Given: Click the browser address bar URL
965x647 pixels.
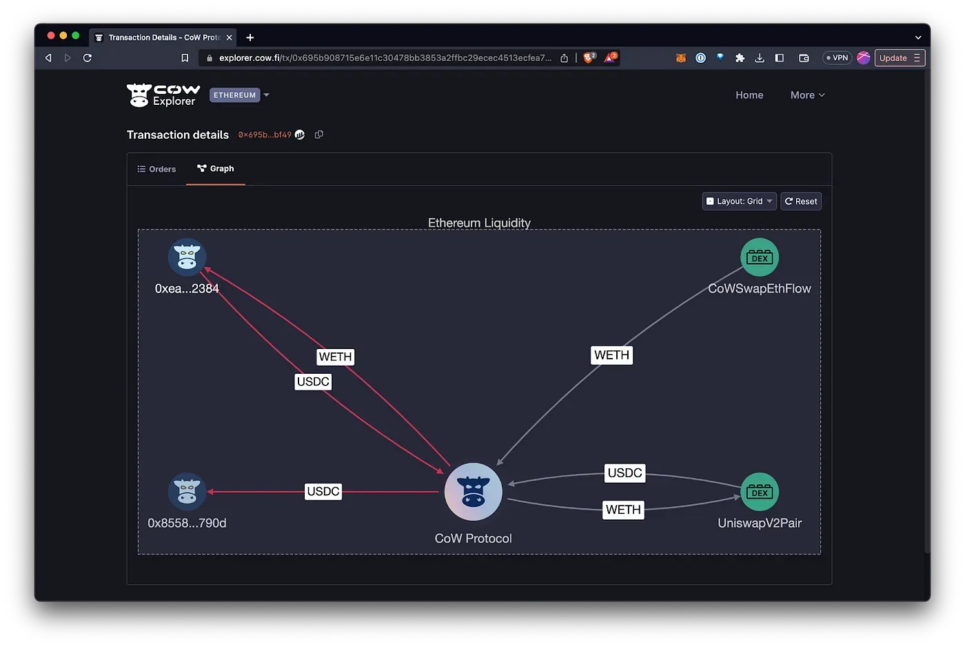Looking at the screenshot, I should (385, 58).
